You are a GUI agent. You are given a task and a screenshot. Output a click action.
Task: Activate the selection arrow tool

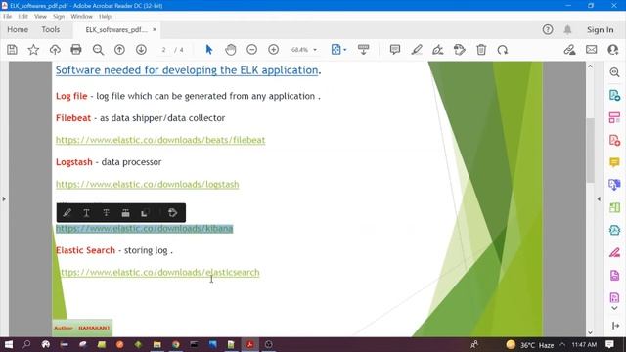pyautogui.click(x=208, y=50)
